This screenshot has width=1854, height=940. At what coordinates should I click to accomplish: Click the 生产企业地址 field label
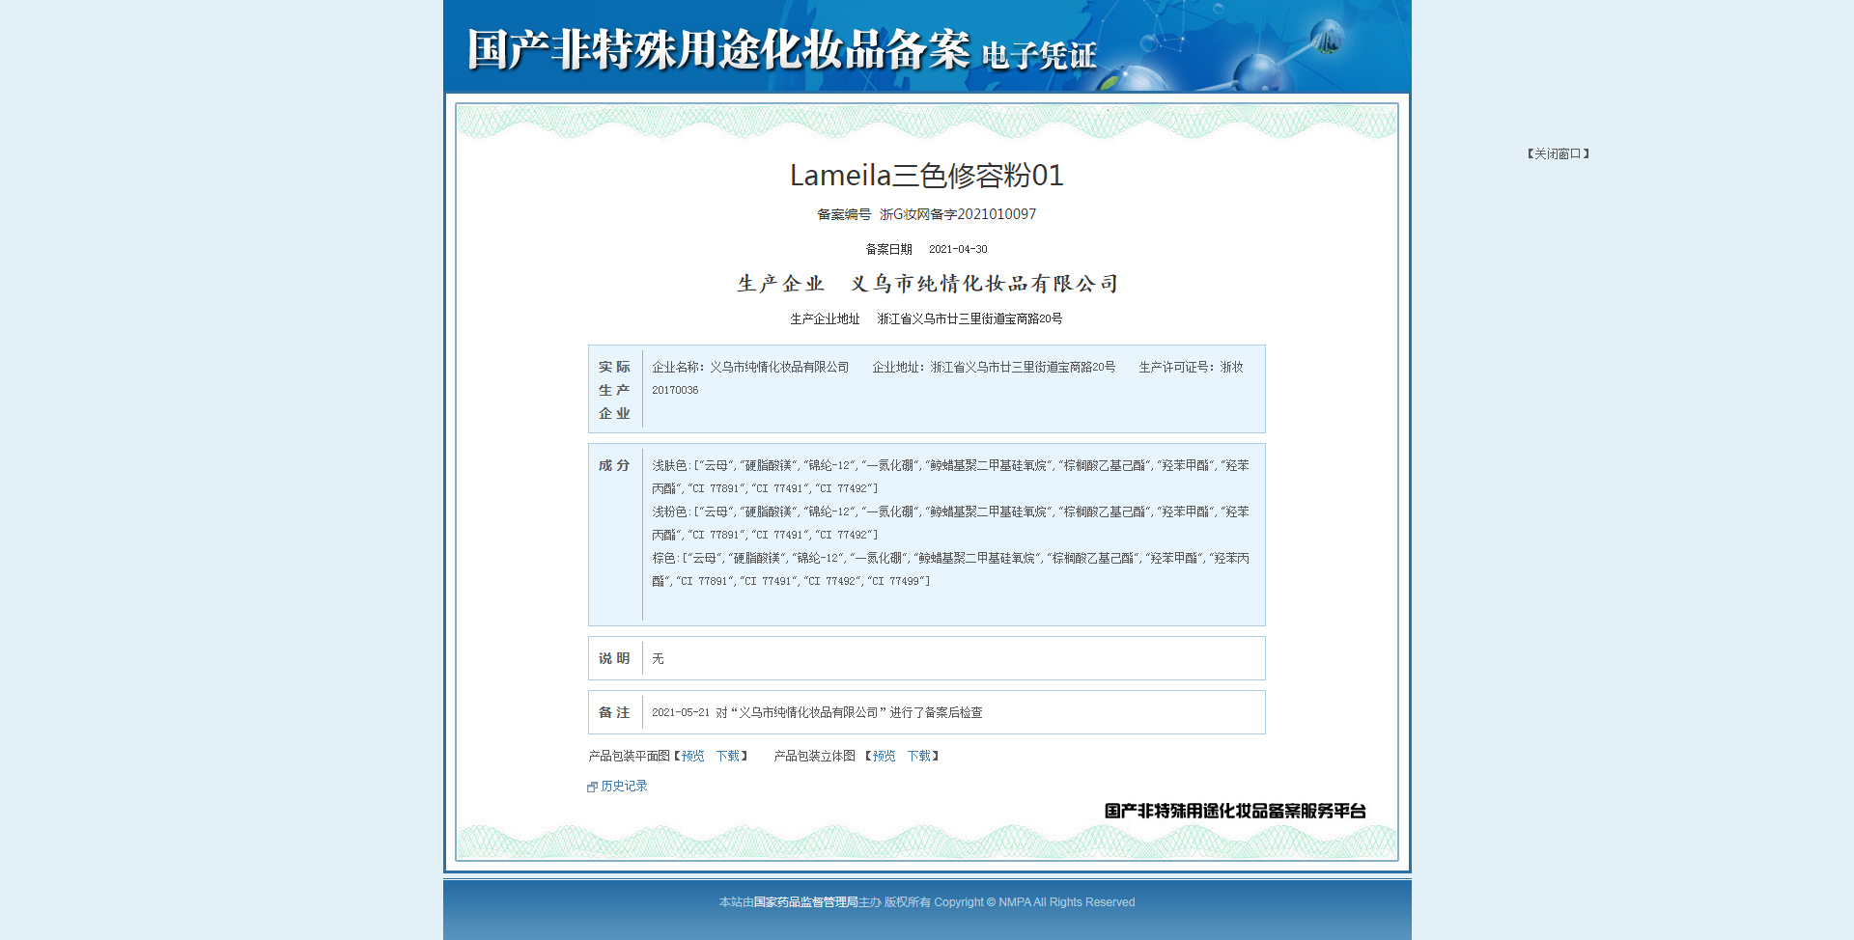[825, 318]
